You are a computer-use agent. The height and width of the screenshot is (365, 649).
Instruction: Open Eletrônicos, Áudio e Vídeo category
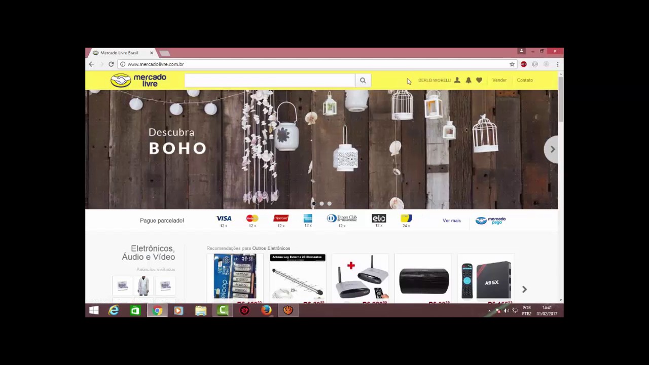(149, 252)
